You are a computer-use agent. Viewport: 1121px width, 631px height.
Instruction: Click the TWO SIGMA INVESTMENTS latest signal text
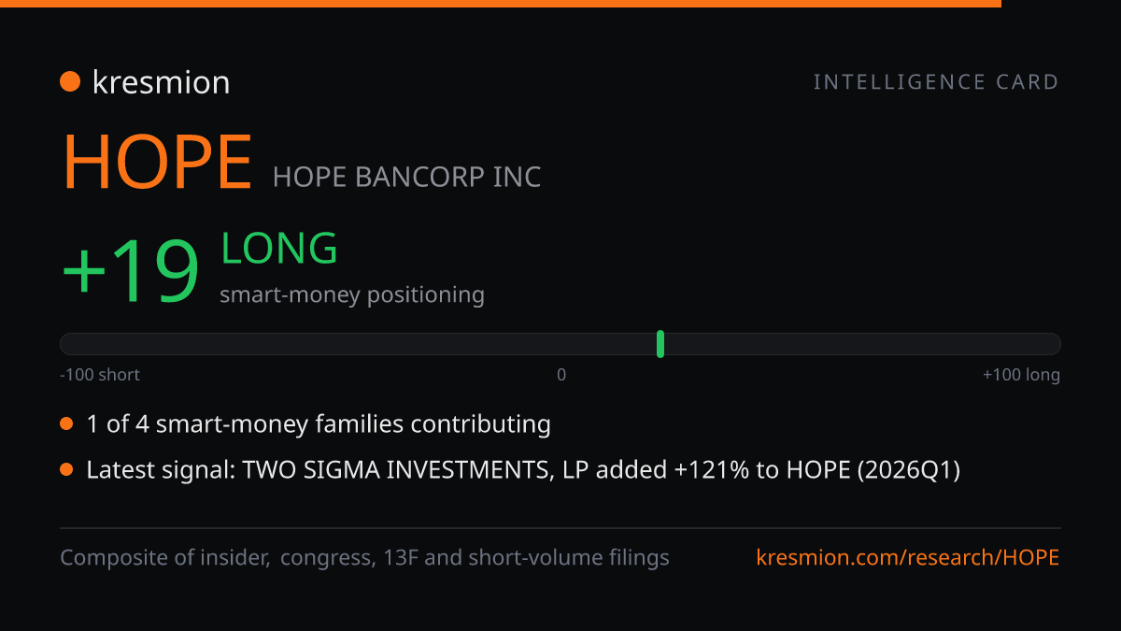click(x=523, y=470)
